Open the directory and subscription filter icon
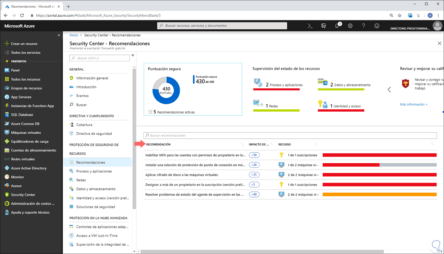The height and width of the screenshot is (254, 444). point(324,26)
